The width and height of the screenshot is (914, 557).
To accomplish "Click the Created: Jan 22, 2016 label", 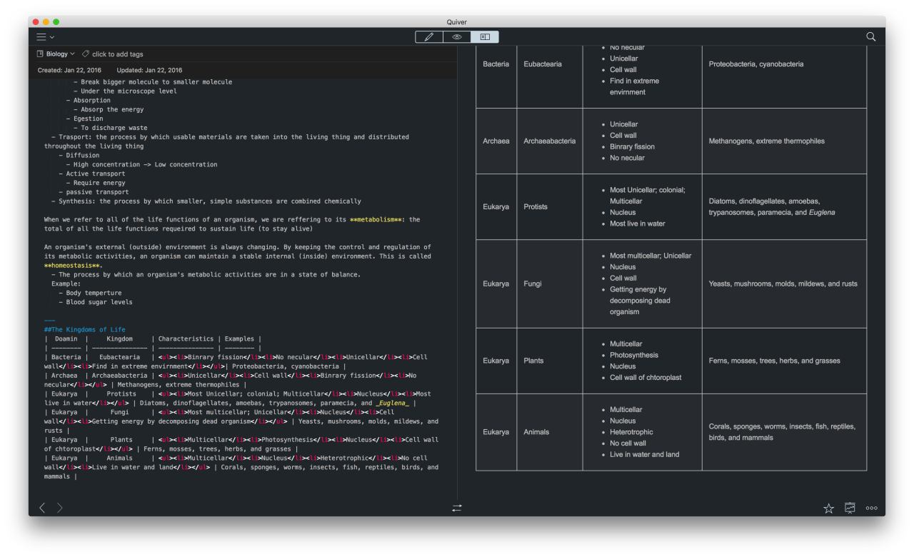I will (x=69, y=70).
